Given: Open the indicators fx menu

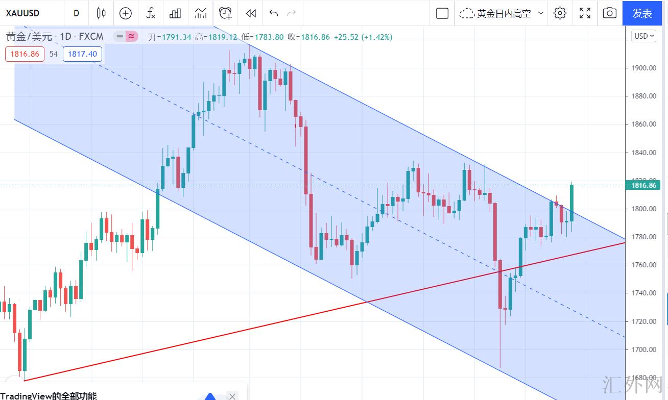Looking at the screenshot, I should tap(150, 13).
